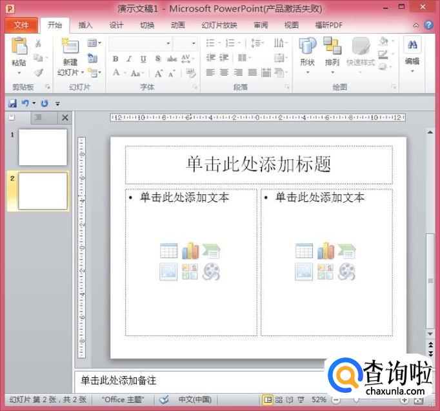Image resolution: width=440 pixels, height=411 pixels.
Task: Select the slide 1 thumbnail
Action: coord(43,147)
